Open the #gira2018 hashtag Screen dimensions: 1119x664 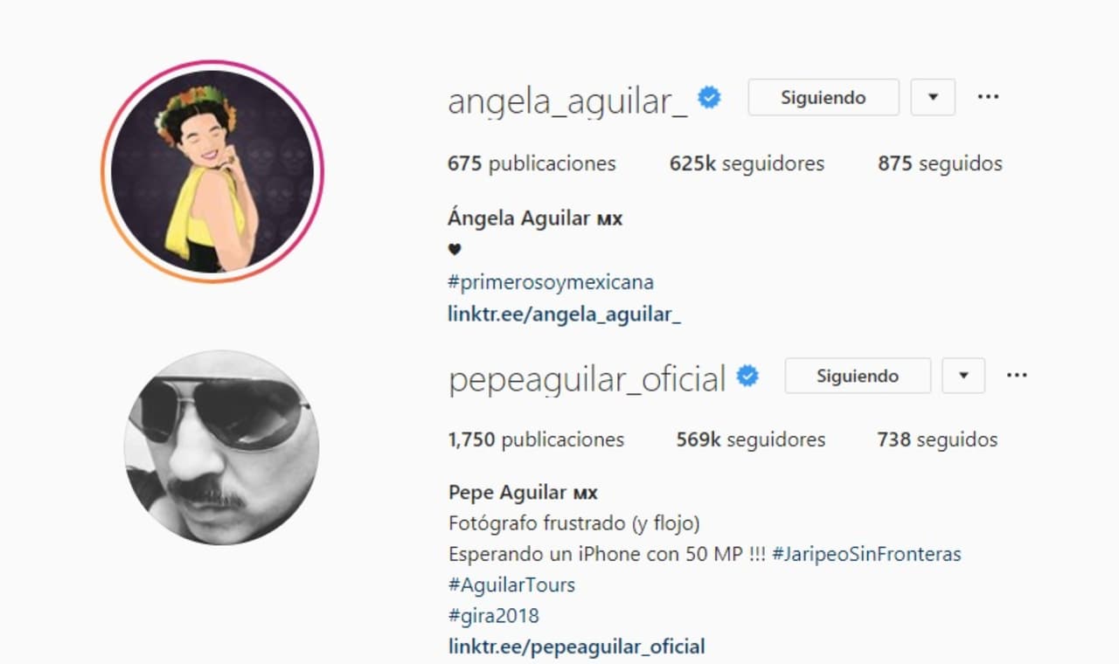point(493,616)
